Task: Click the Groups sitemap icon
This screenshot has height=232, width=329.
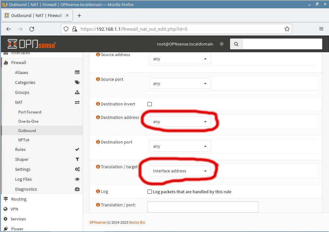Action: pos(77,92)
